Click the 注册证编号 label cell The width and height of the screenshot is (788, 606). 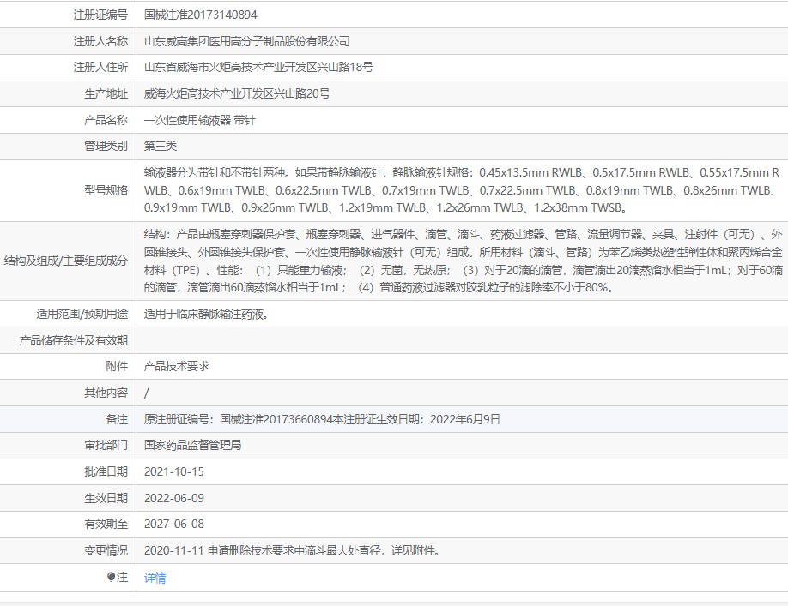coord(100,15)
